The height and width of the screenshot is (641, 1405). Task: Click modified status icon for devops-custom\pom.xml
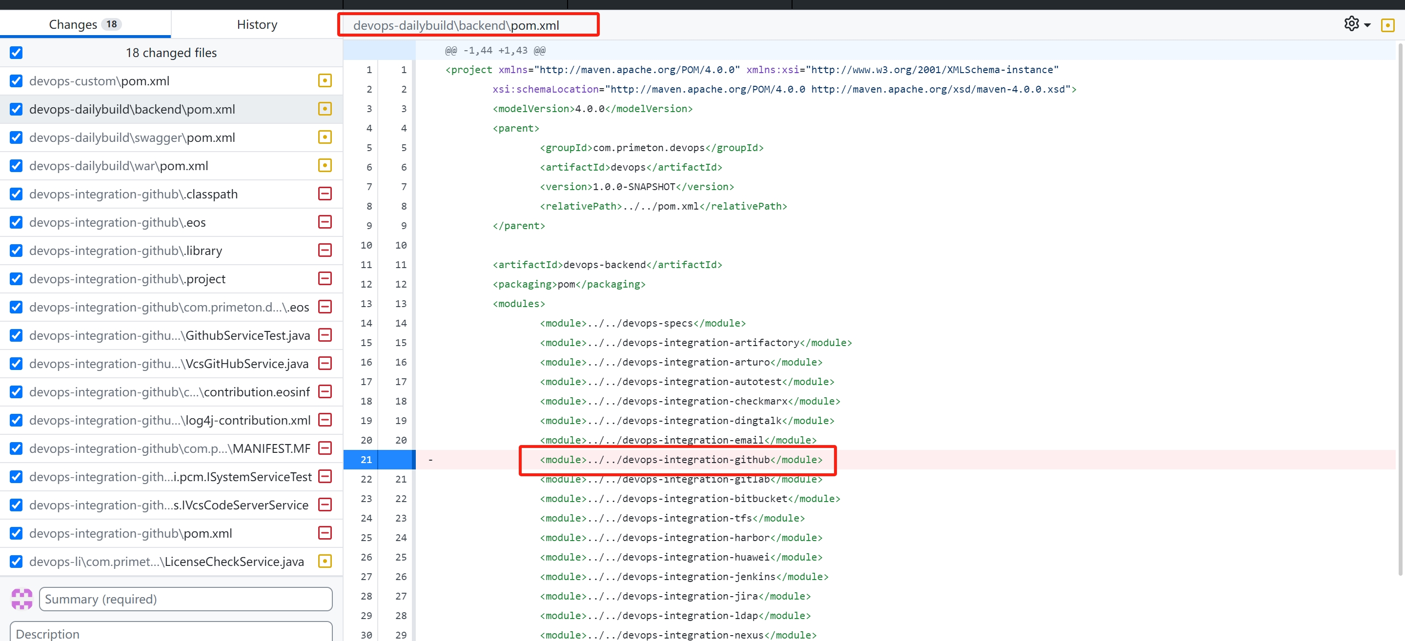[325, 81]
